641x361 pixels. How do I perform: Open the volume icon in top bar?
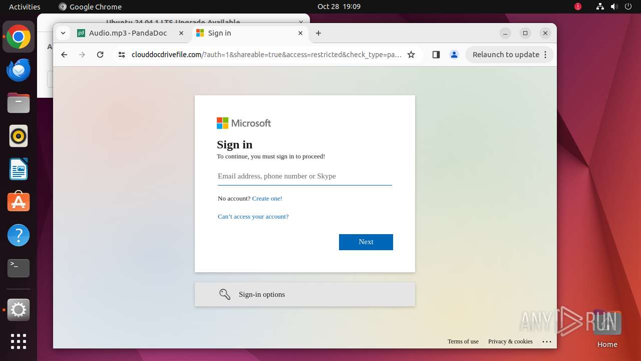click(614, 7)
